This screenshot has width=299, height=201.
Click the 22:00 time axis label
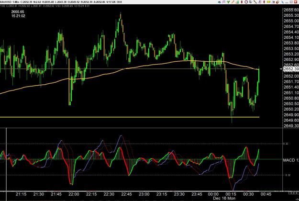click(x=74, y=194)
